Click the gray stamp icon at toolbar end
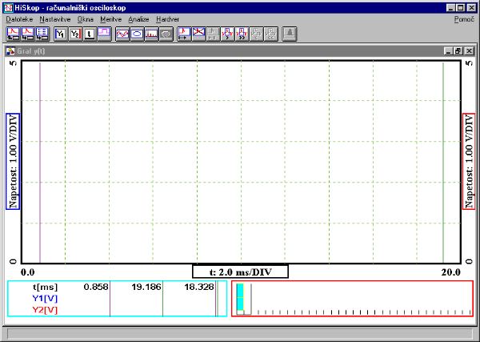Image resolution: width=480 pixels, height=342 pixels. 290,34
